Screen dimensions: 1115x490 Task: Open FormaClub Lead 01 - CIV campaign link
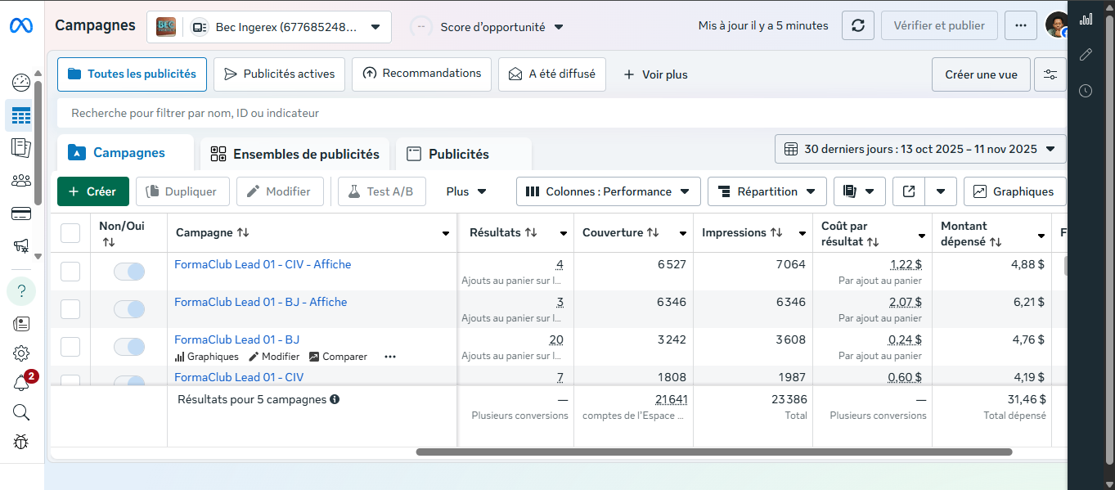coord(239,377)
